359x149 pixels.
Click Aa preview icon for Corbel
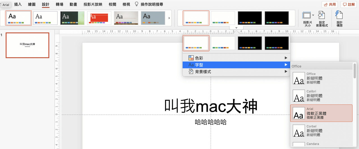click(x=299, y=131)
